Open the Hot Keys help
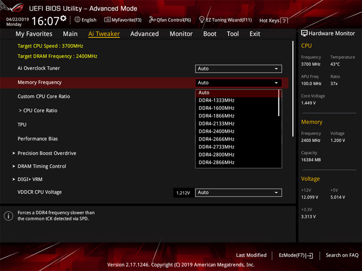This screenshot has width=362, height=271. point(274,21)
